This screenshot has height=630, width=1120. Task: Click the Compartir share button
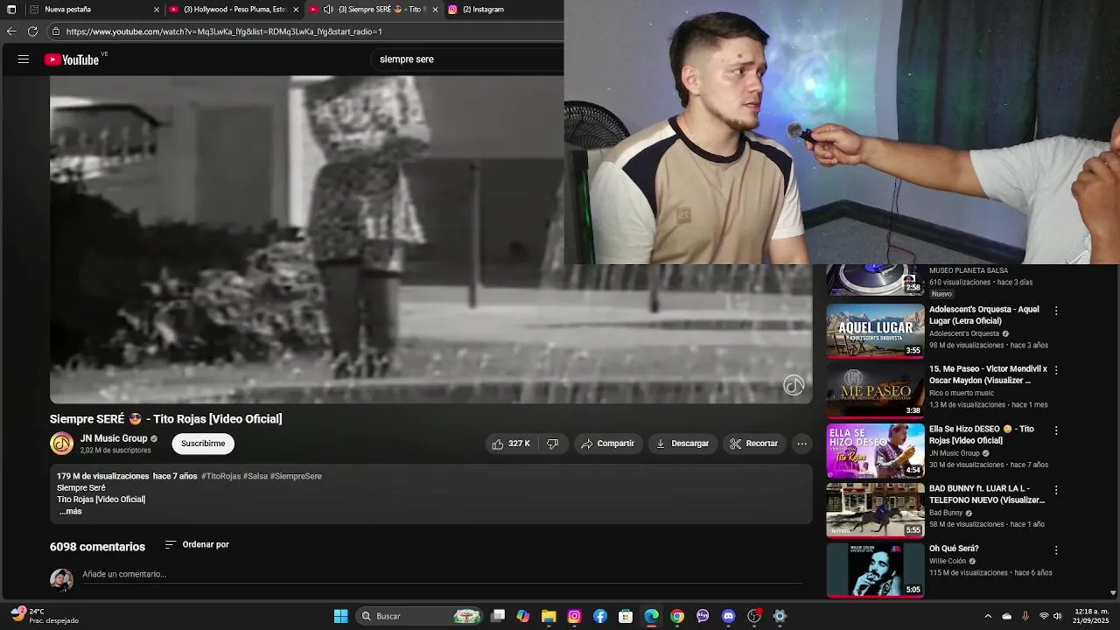pos(608,444)
